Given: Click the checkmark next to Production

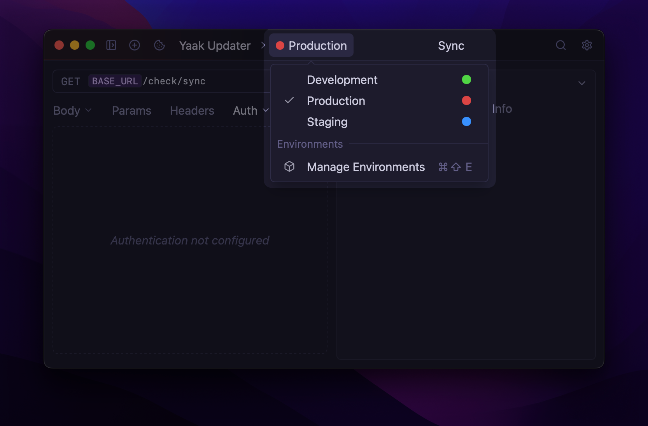Looking at the screenshot, I should point(289,101).
